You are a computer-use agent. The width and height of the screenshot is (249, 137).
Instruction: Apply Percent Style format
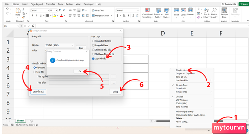coord(124,16)
